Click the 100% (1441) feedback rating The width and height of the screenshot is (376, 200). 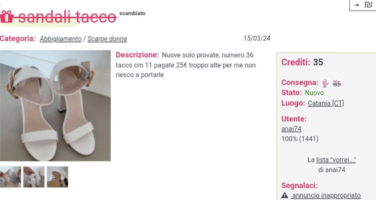pos(300,139)
